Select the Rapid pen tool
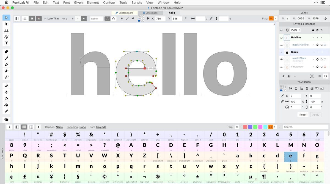The image size is (330, 184). tap(6, 77)
